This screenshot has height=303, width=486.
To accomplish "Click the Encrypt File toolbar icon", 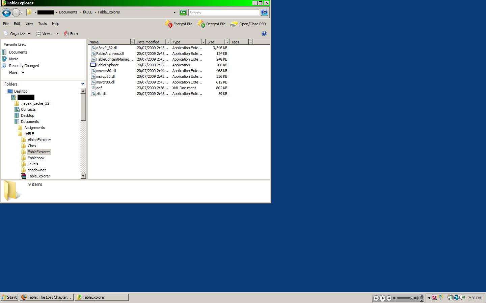I will [x=168, y=24].
